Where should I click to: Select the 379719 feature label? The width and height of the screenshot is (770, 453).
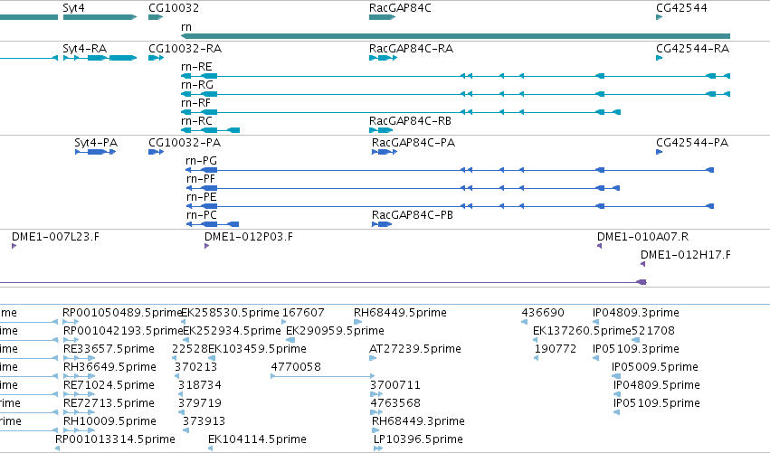200,404
